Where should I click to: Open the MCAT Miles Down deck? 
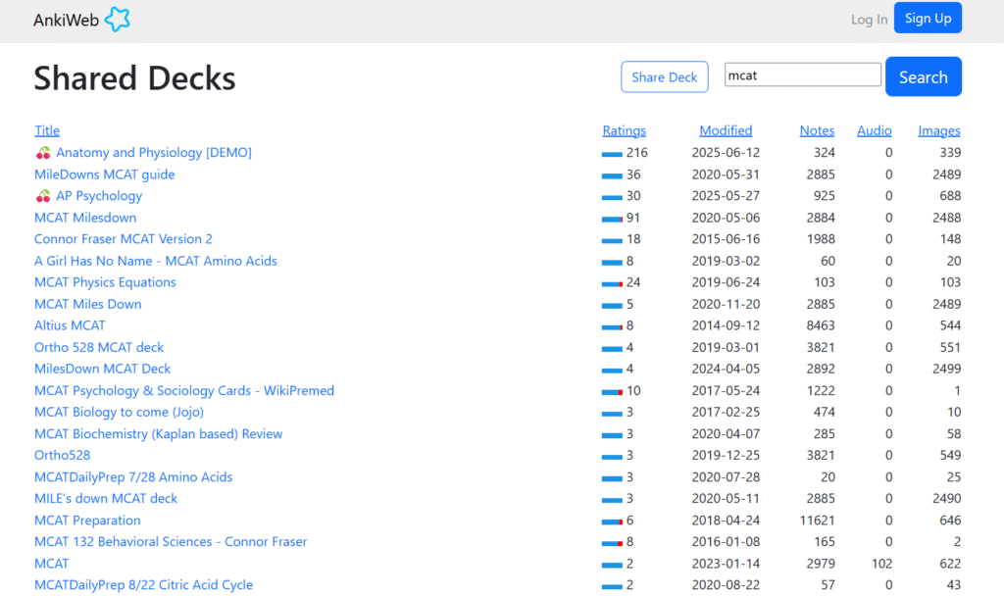(87, 304)
